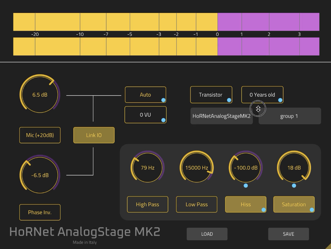Enable the High Pass filter

tap(148, 204)
